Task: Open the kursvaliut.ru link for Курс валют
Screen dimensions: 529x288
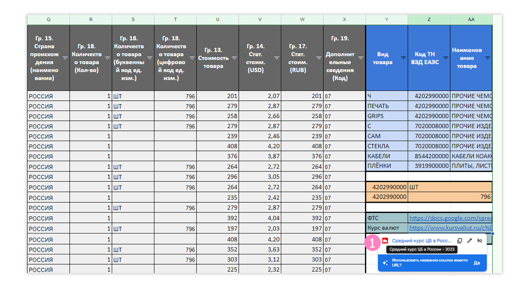Action: [x=450, y=228]
